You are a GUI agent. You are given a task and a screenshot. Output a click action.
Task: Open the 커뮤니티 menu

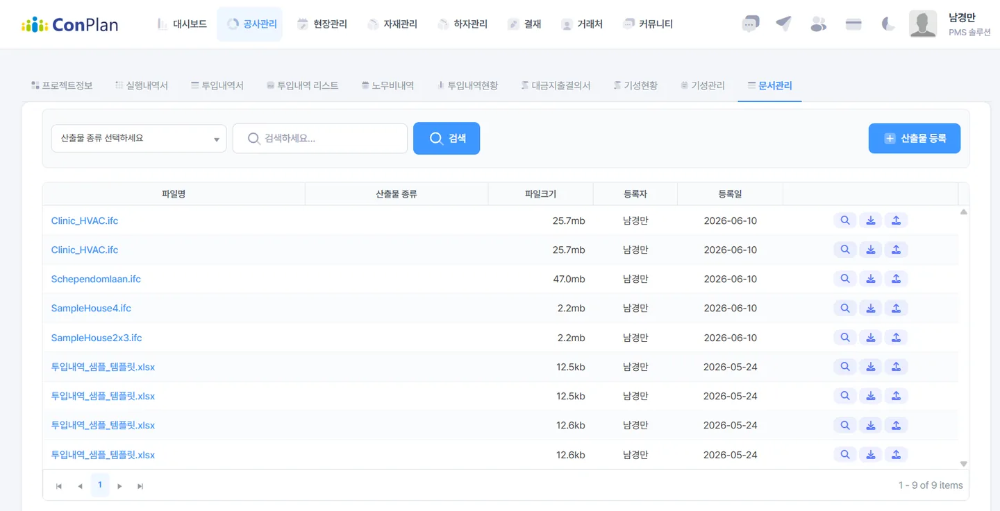[x=649, y=24]
